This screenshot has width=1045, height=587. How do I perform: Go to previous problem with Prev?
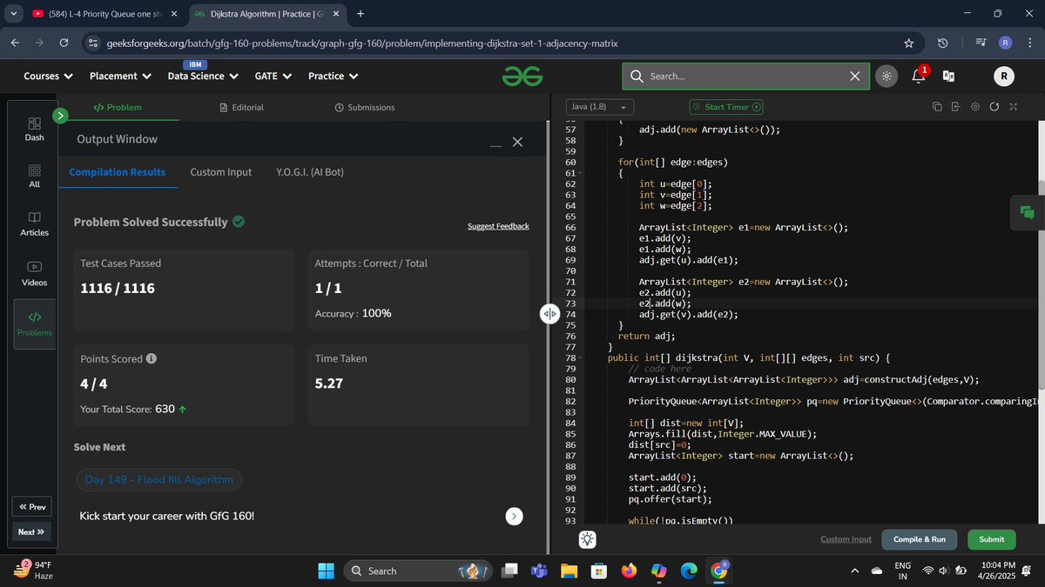[31, 507]
